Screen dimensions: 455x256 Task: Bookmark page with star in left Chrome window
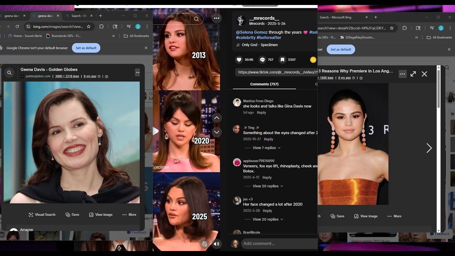[89, 26]
